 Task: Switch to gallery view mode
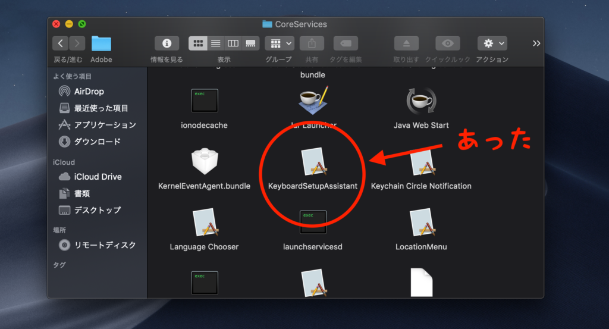tap(250, 43)
